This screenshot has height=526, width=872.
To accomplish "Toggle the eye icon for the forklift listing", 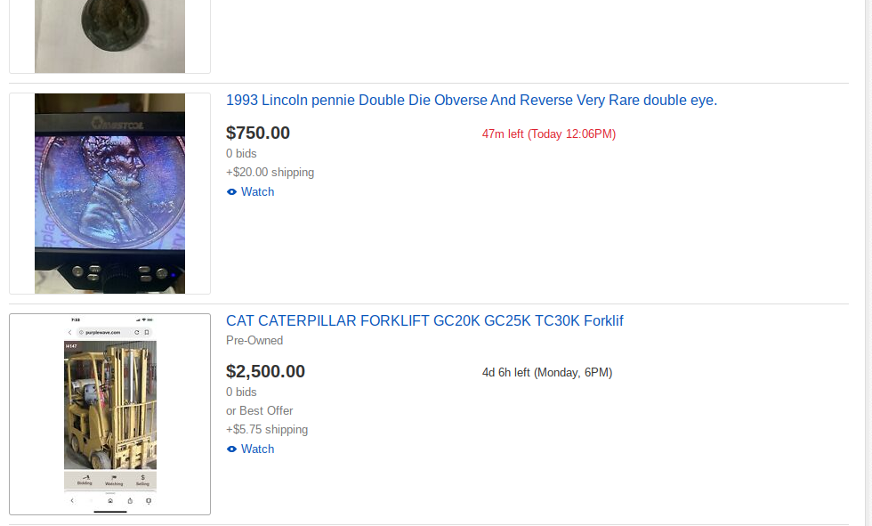I will 231,449.
